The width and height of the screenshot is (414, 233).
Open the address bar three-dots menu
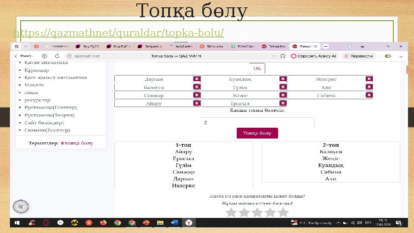click(x=274, y=56)
